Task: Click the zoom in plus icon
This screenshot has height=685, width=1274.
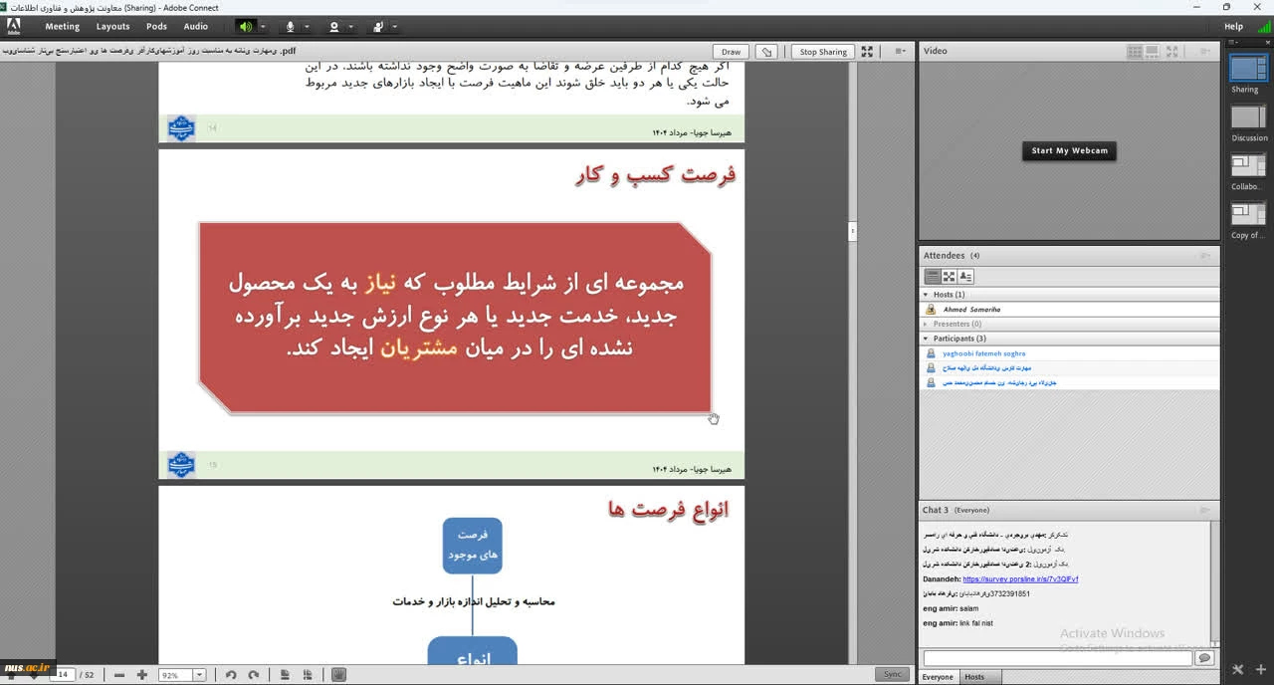Action: (x=142, y=674)
